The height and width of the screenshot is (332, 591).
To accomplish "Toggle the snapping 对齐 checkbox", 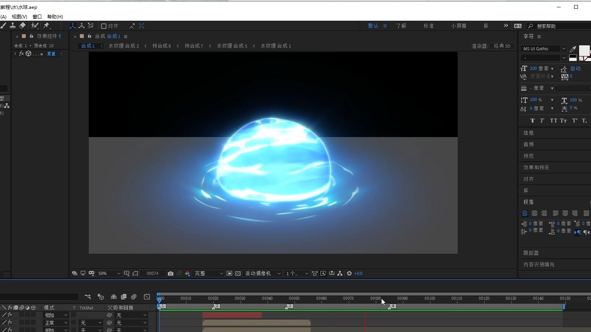I will coord(103,26).
